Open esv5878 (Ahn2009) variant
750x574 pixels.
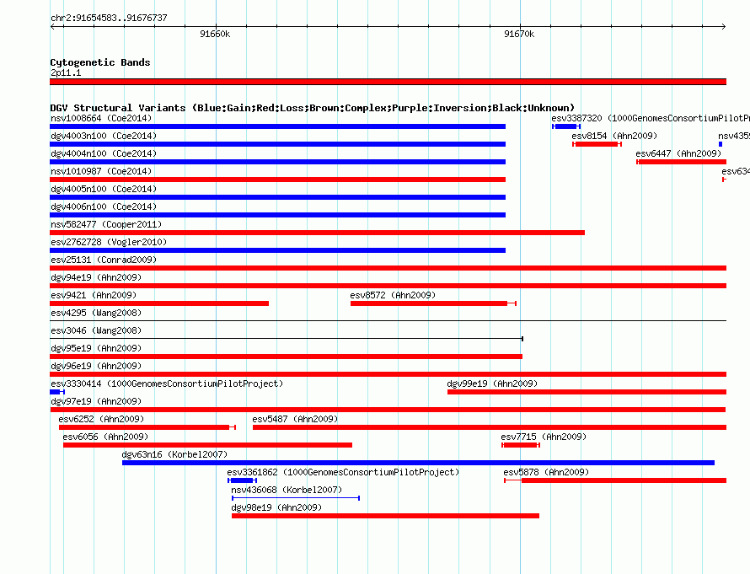pos(615,480)
